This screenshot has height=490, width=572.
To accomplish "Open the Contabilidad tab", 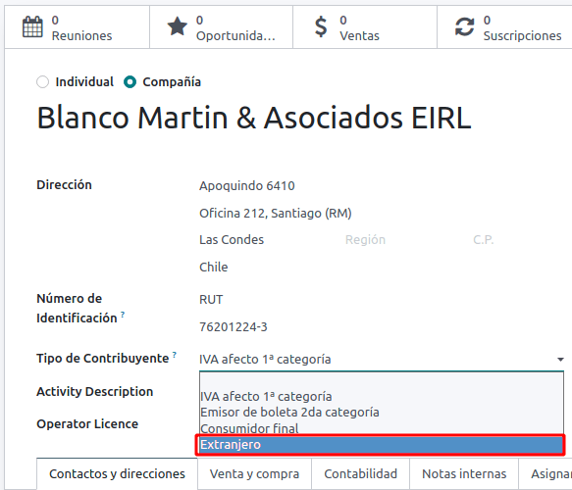I will pyautogui.click(x=360, y=473).
